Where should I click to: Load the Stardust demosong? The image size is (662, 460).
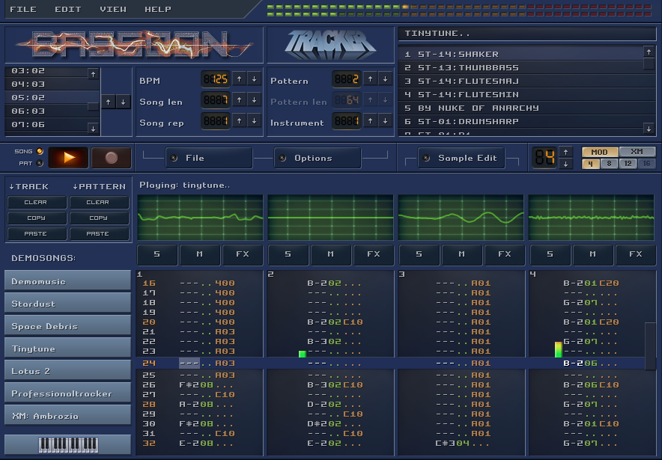click(x=67, y=304)
